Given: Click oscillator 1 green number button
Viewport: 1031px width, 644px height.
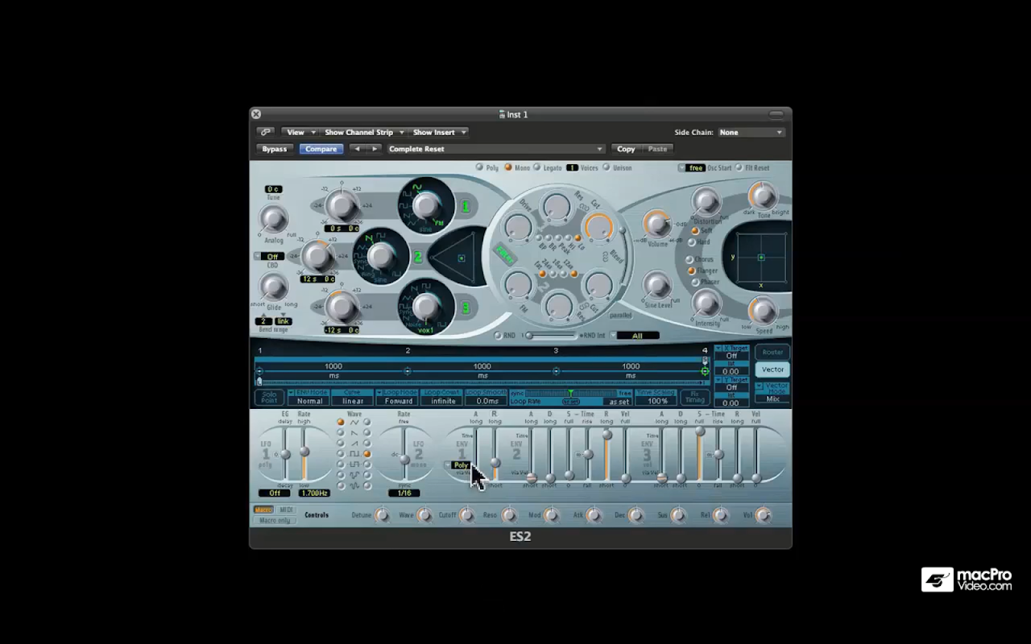Looking at the screenshot, I should point(465,207).
